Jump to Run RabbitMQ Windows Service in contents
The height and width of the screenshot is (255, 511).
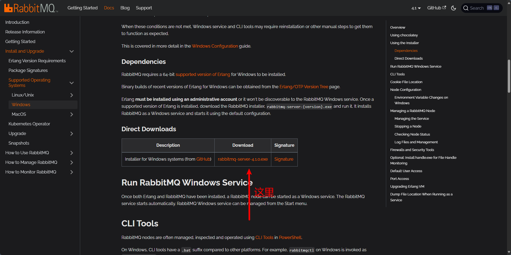416,66
